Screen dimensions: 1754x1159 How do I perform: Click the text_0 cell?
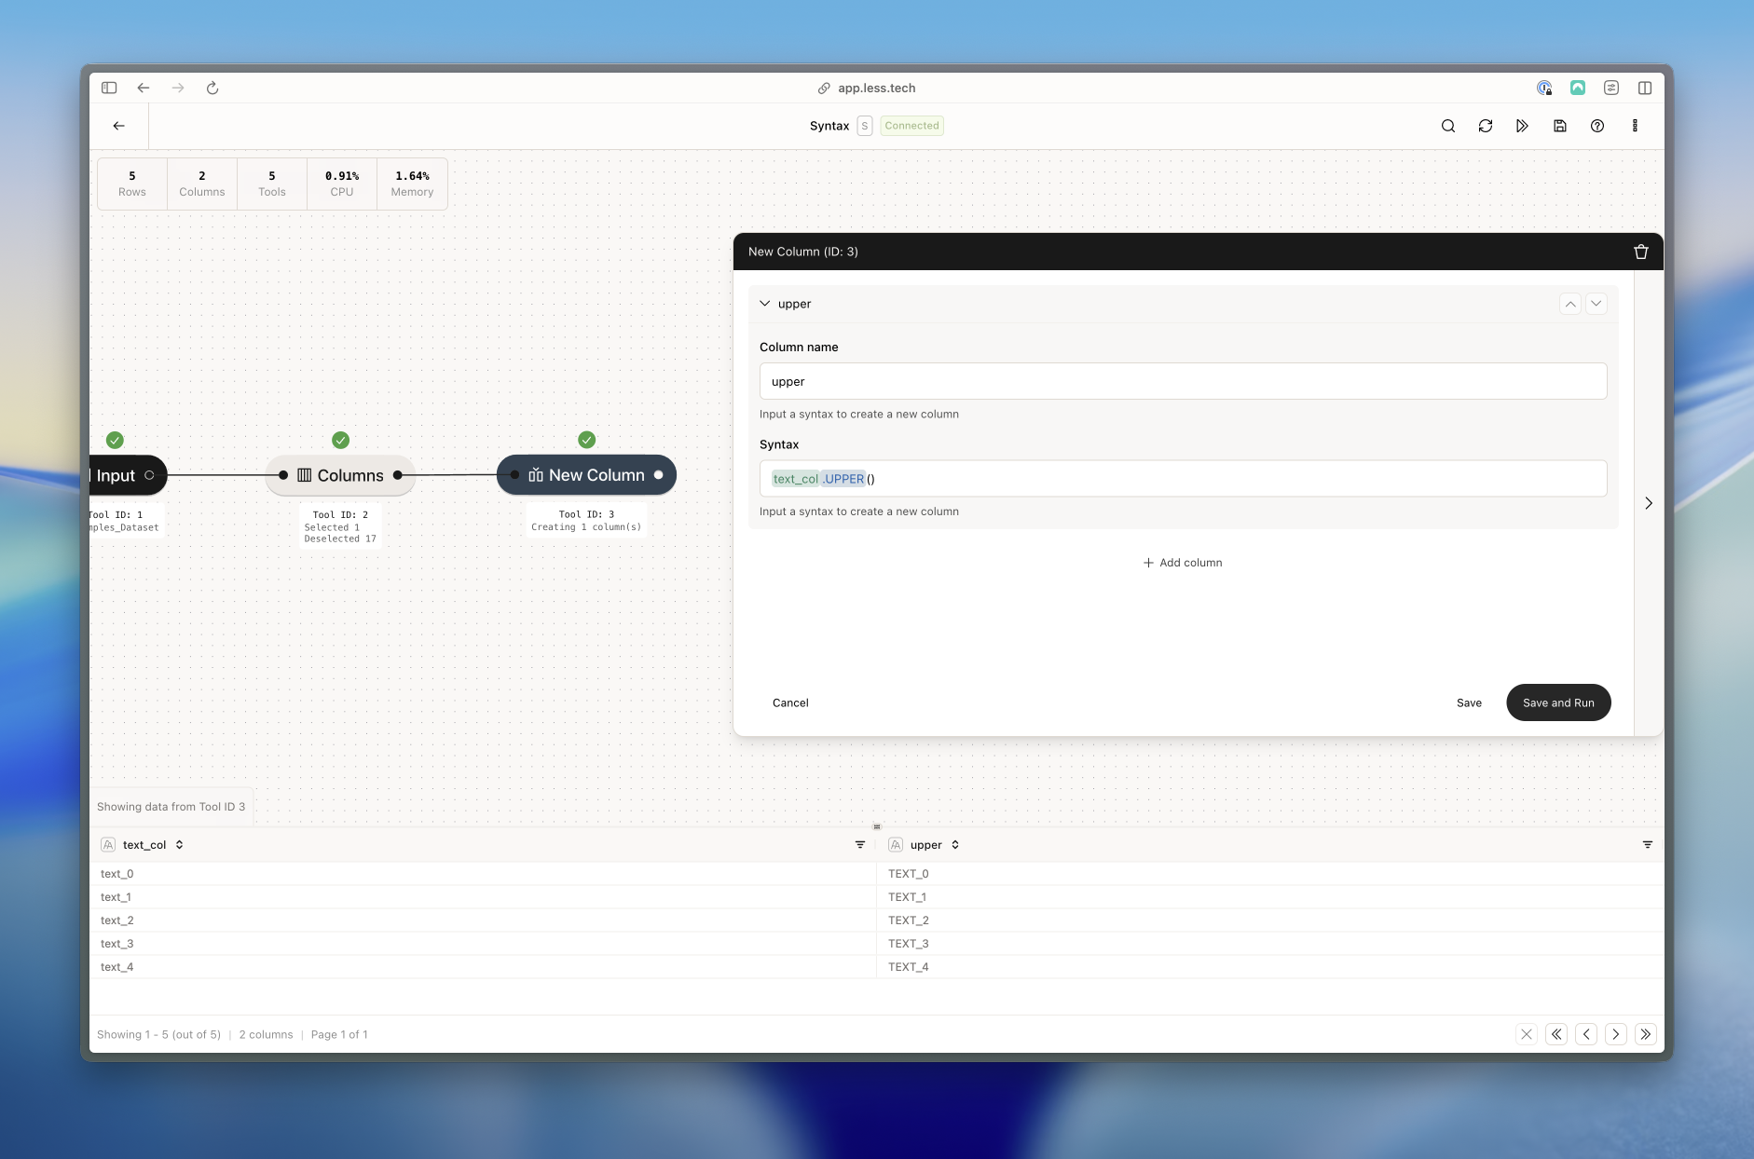(x=483, y=874)
